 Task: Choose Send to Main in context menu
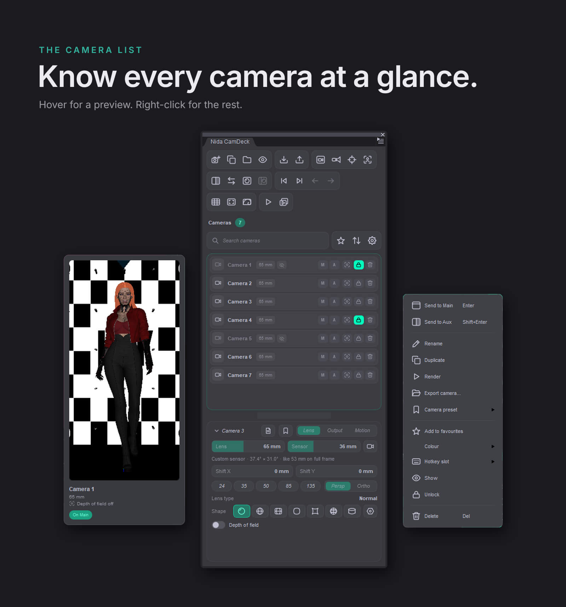pyautogui.click(x=452, y=306)
